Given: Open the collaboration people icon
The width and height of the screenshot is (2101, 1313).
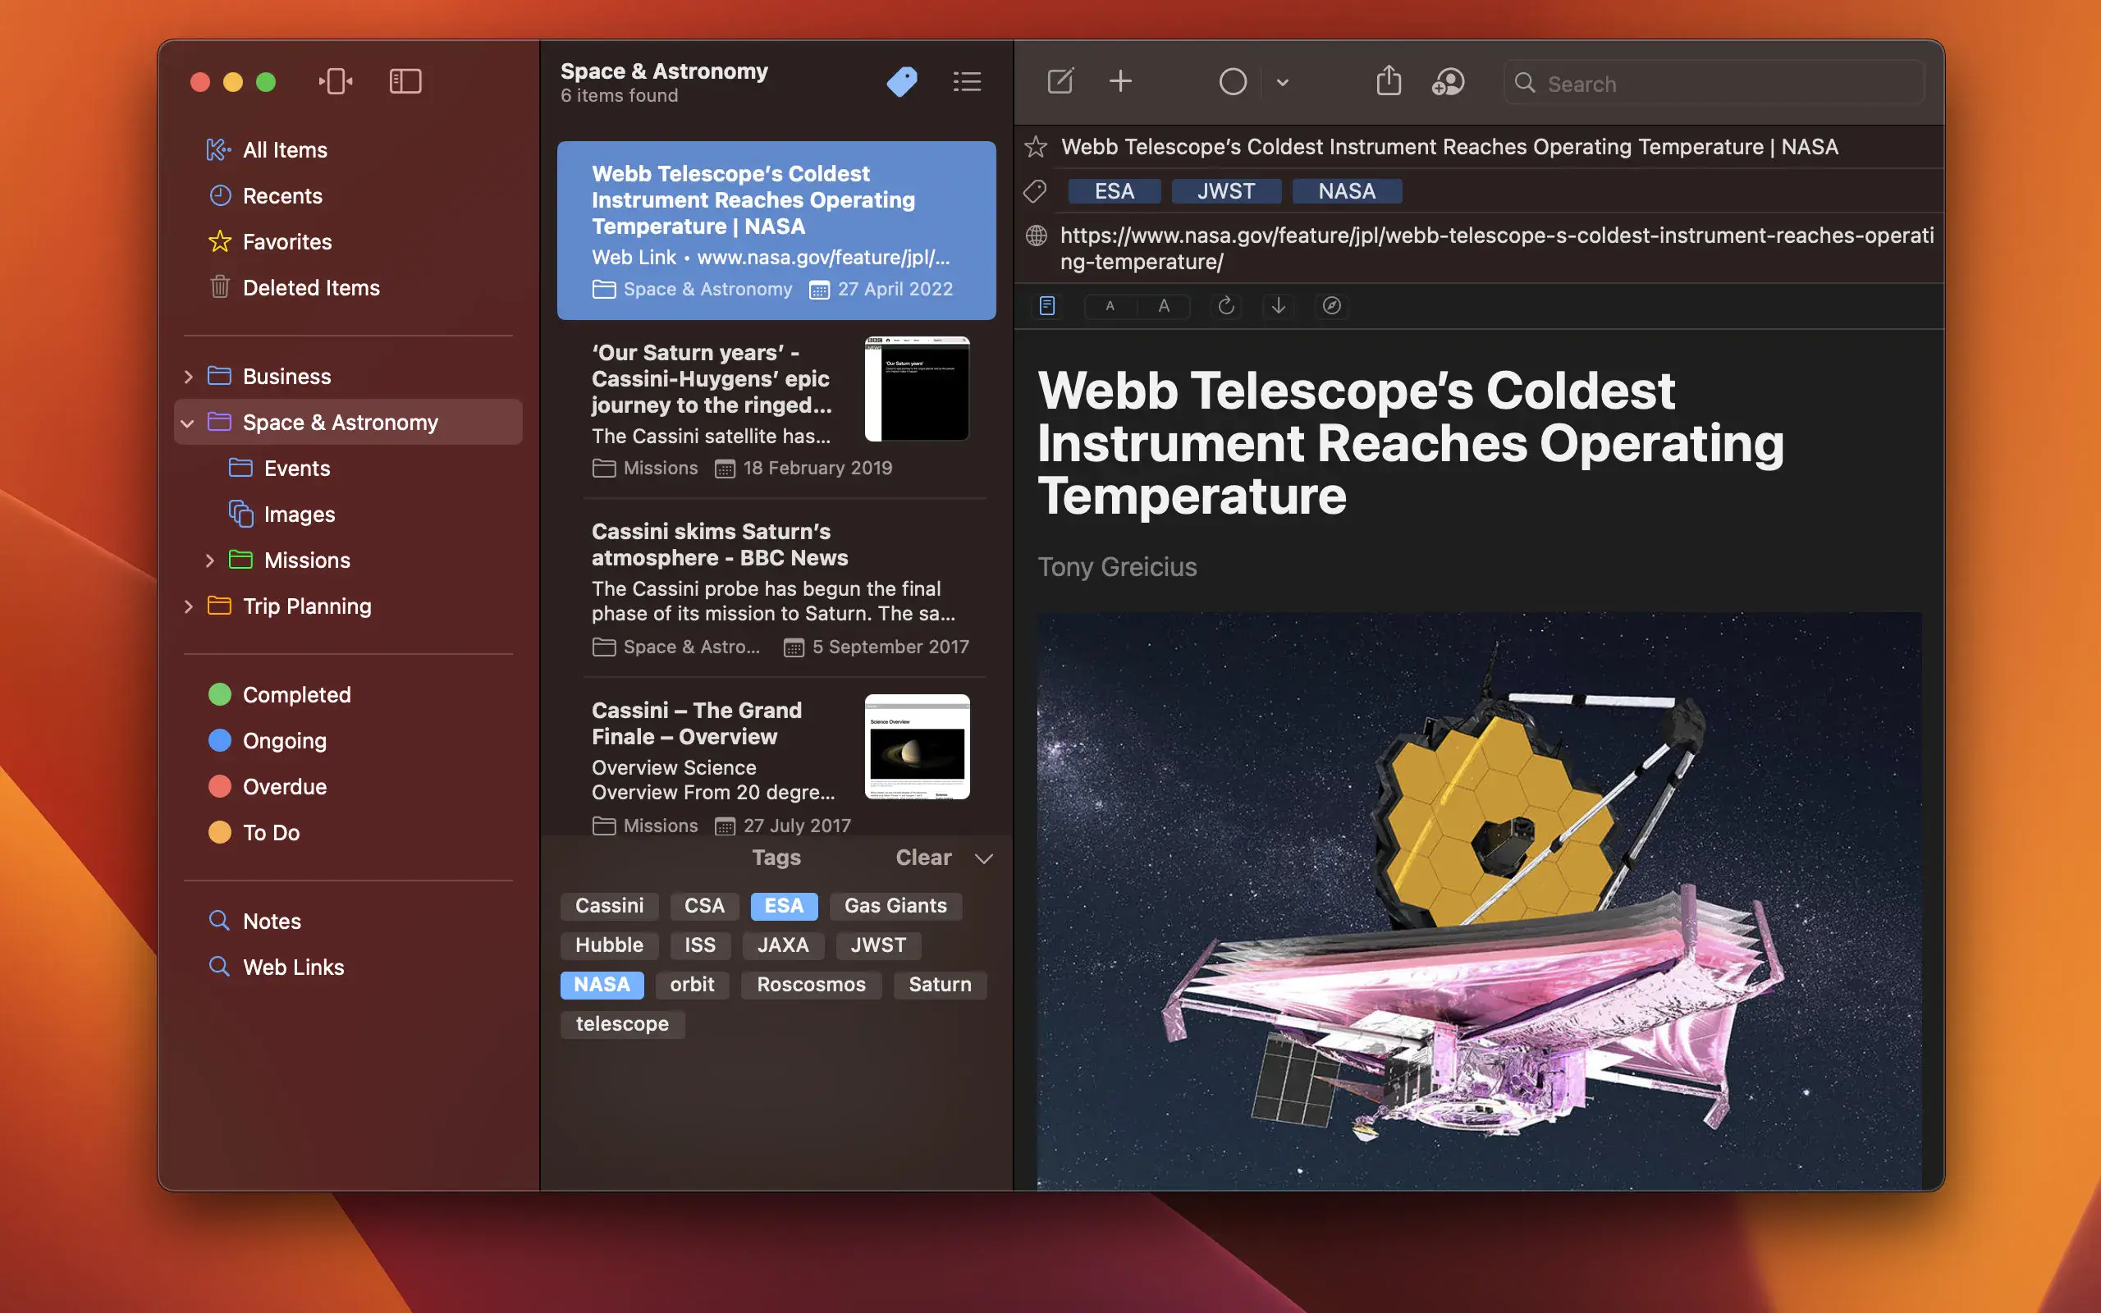Looking at the screenshot, I should click(1447, 81).
